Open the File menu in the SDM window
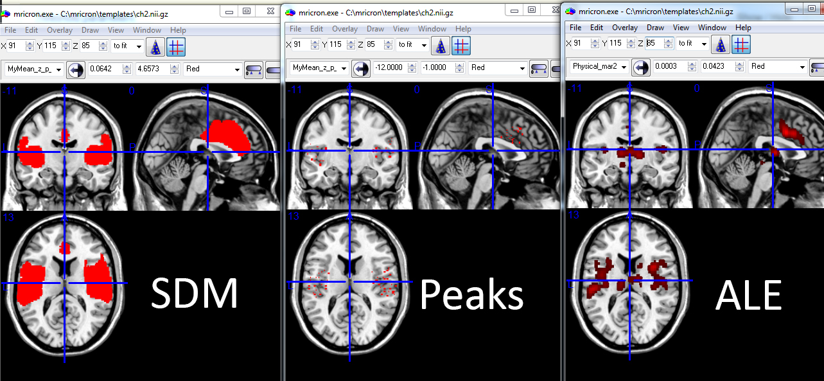The width and height of the screenshot is (824, 381). point(10,30)
